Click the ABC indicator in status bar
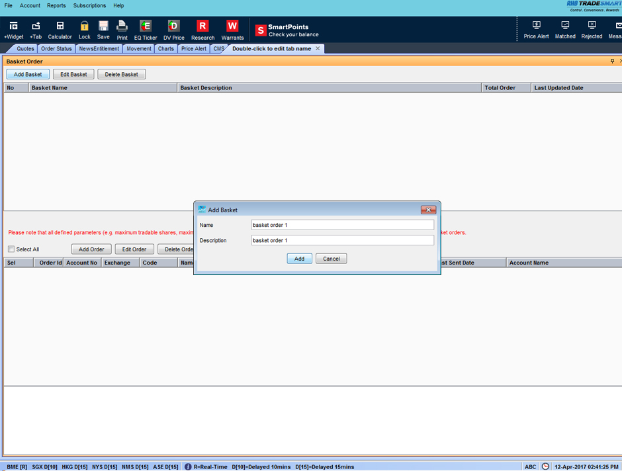The height and width of the screenshot is (471, 622). pyautogui.click(x=531, y=466)
